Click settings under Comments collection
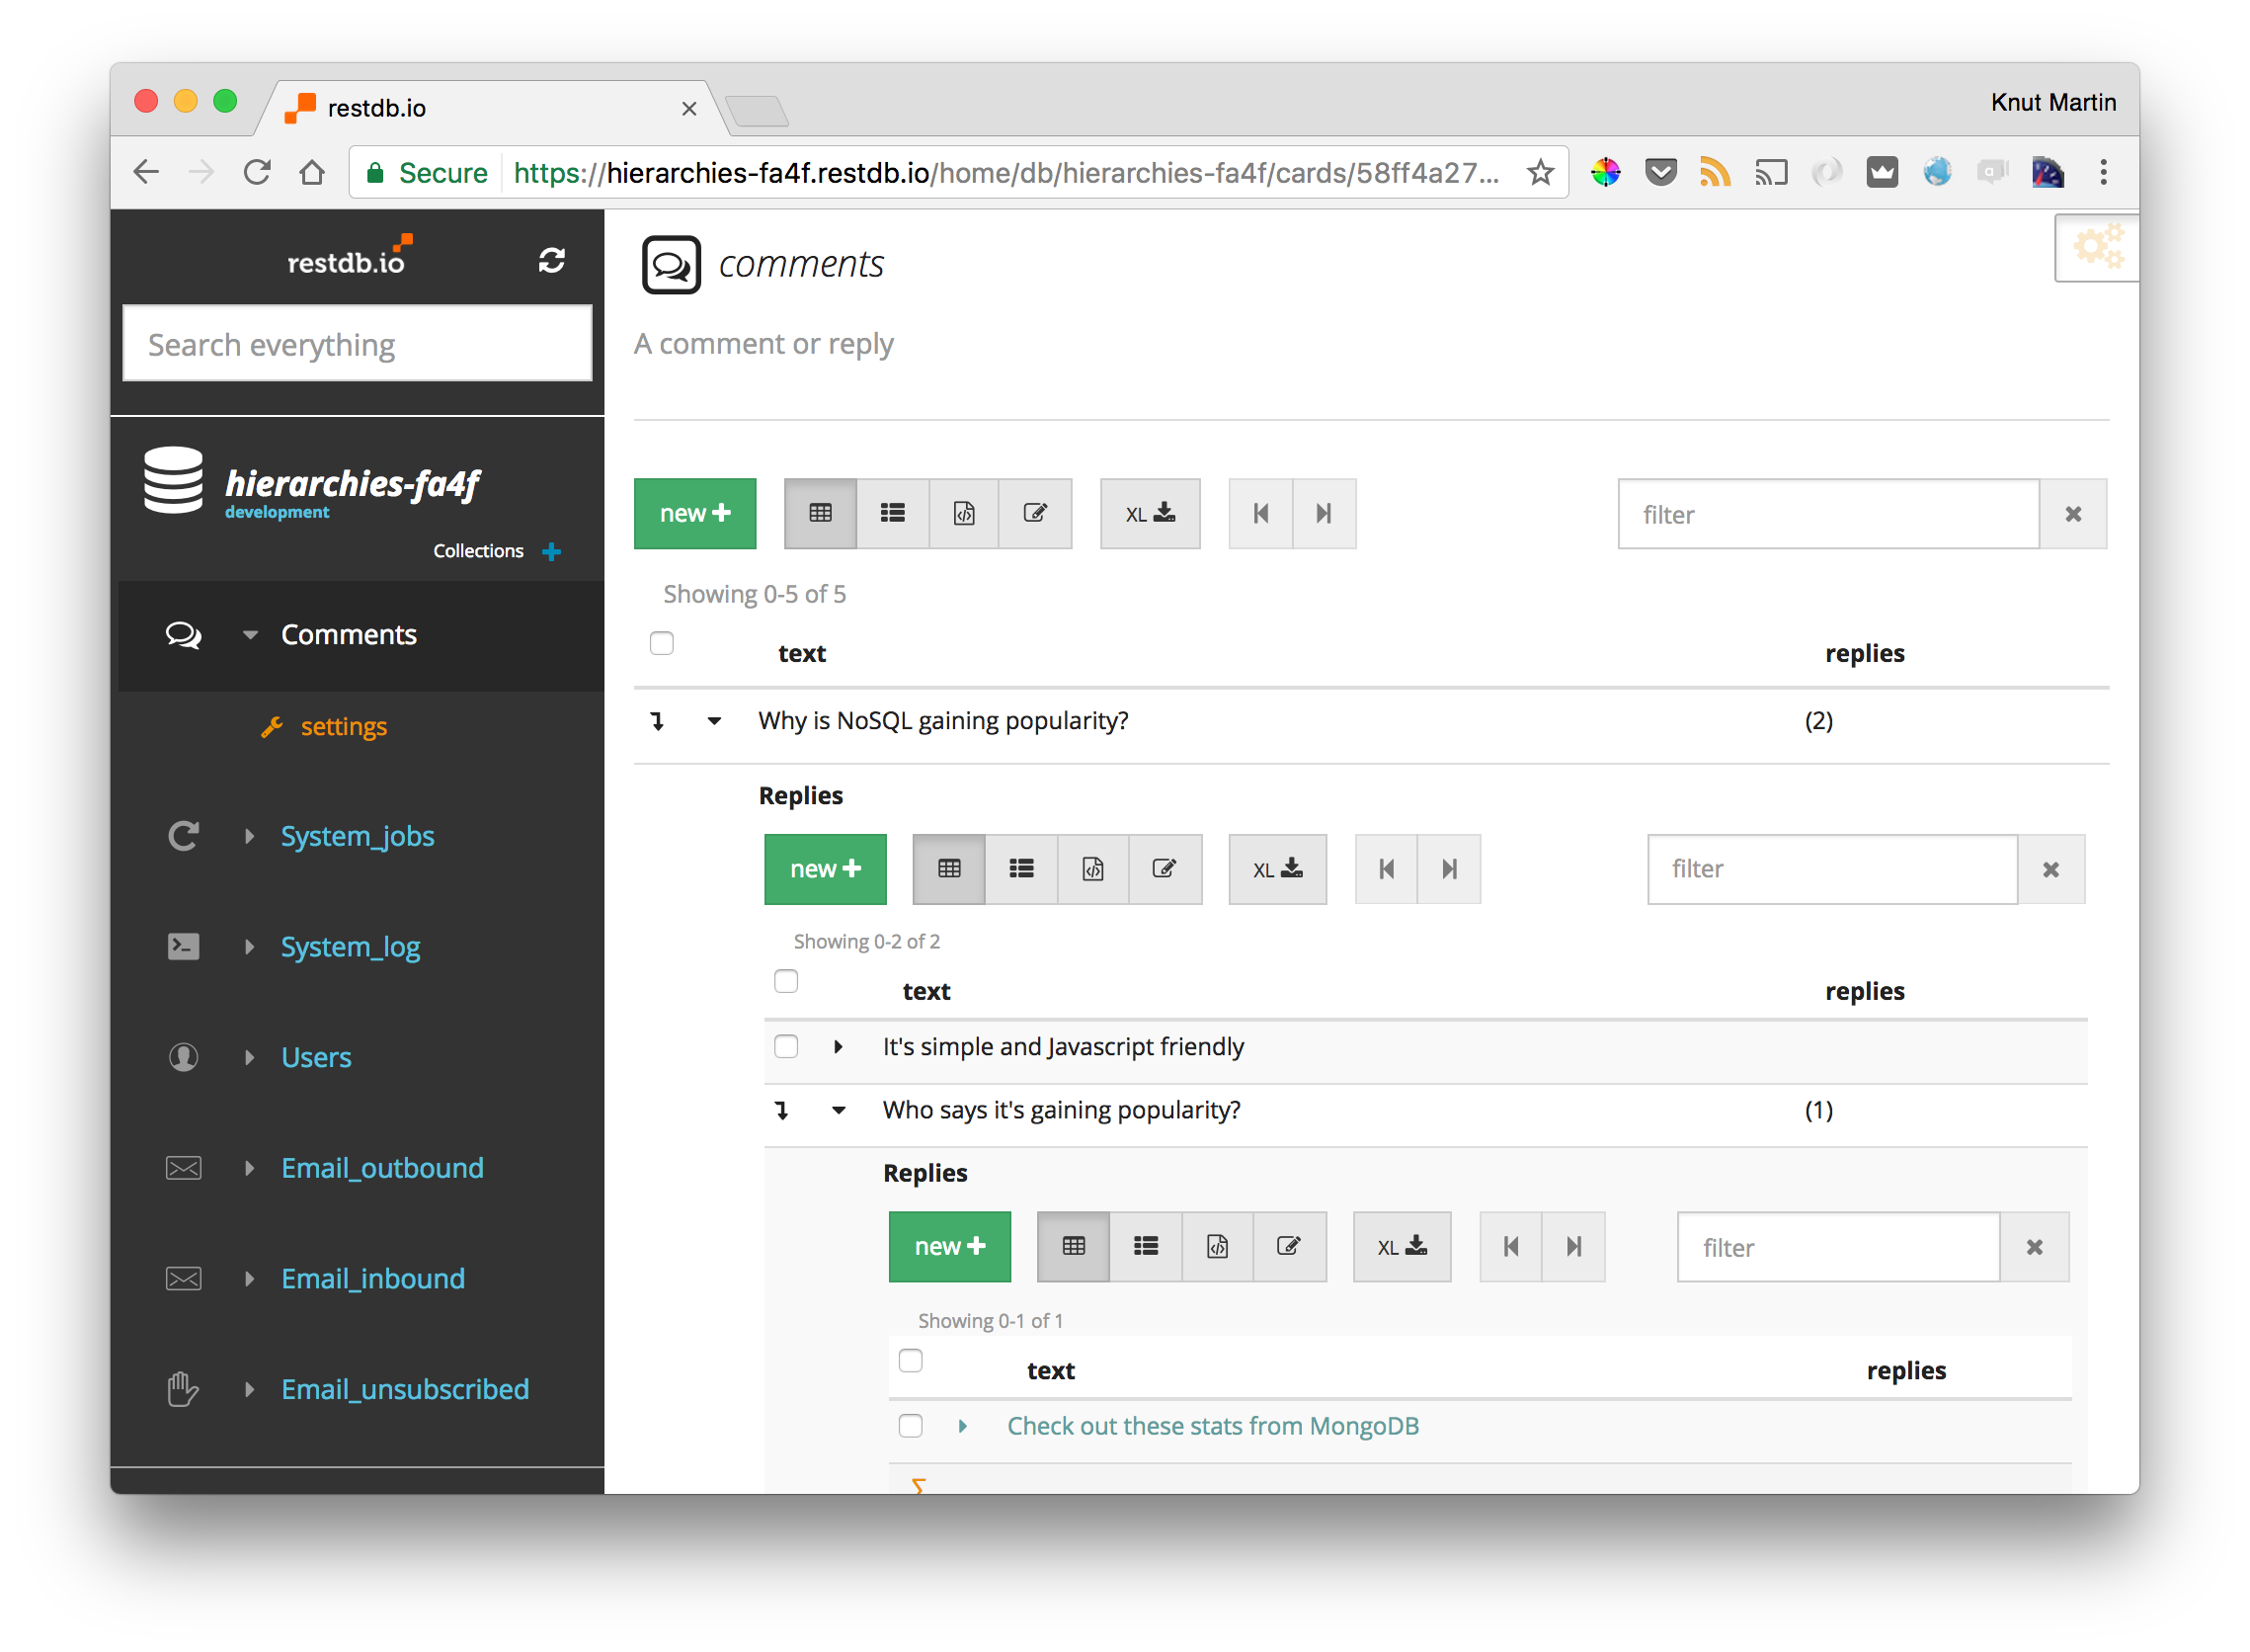 [x=346, y=723]
